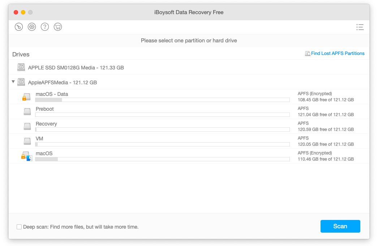Click the shopping cart purchase icon
Image resolution: width=378 pixels, height=246 pixels.
click(58, 27)
